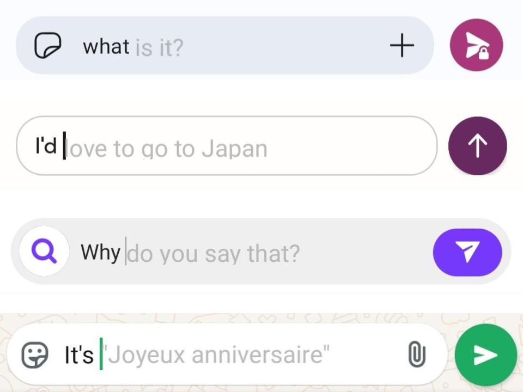This screenshot has height=392, width=523.
Task: Open the emoji face icon in the WhatsApp bar
Action: (x=35, y=354)
